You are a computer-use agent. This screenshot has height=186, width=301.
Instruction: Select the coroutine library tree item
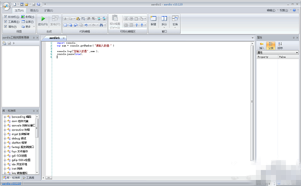point(21,129)
